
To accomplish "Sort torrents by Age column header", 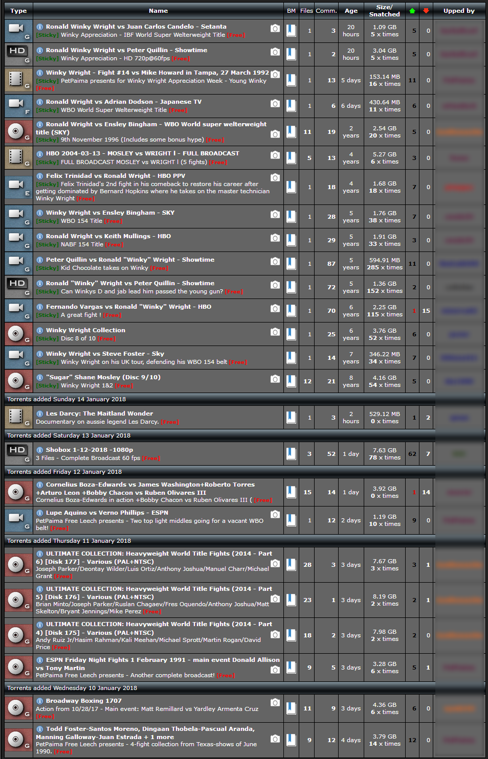I will tap(351, 11).
